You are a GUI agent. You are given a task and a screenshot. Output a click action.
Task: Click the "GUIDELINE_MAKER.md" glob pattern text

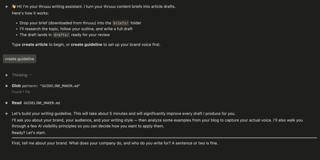pyautogui.click(x=60, y=86)
